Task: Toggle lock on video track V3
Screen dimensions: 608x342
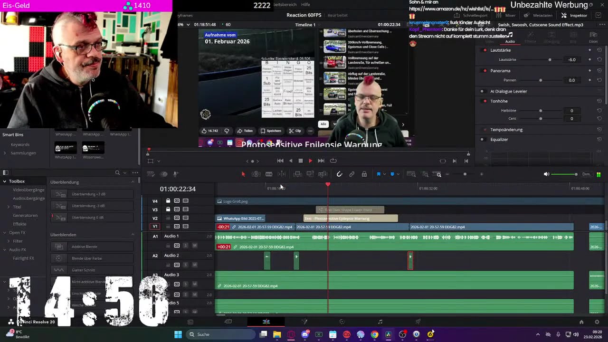Action: (168, 209)
